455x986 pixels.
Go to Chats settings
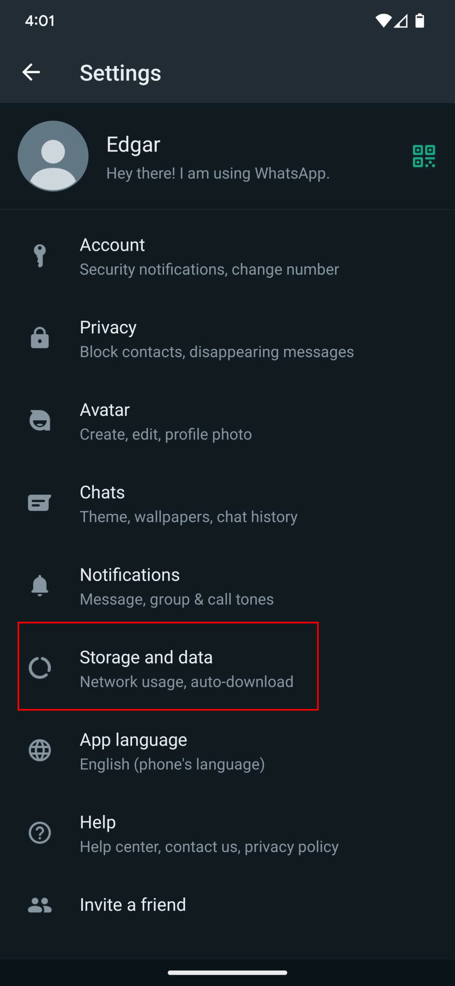[x=188, y=504]
